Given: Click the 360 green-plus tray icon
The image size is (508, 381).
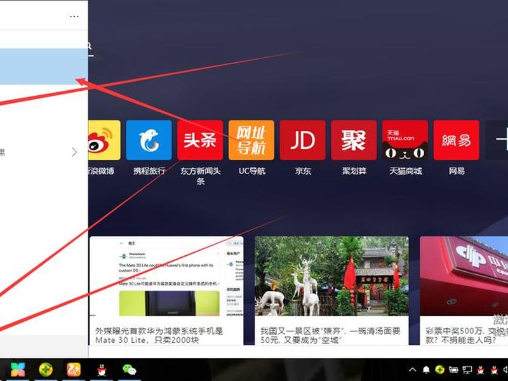Looking at the screenshot, I should [439, 370].
